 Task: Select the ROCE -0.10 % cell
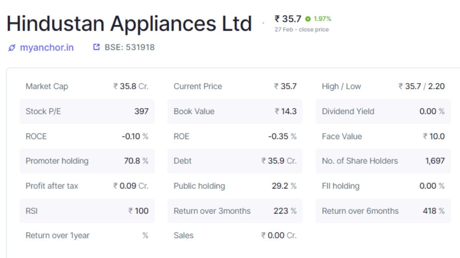87,137
